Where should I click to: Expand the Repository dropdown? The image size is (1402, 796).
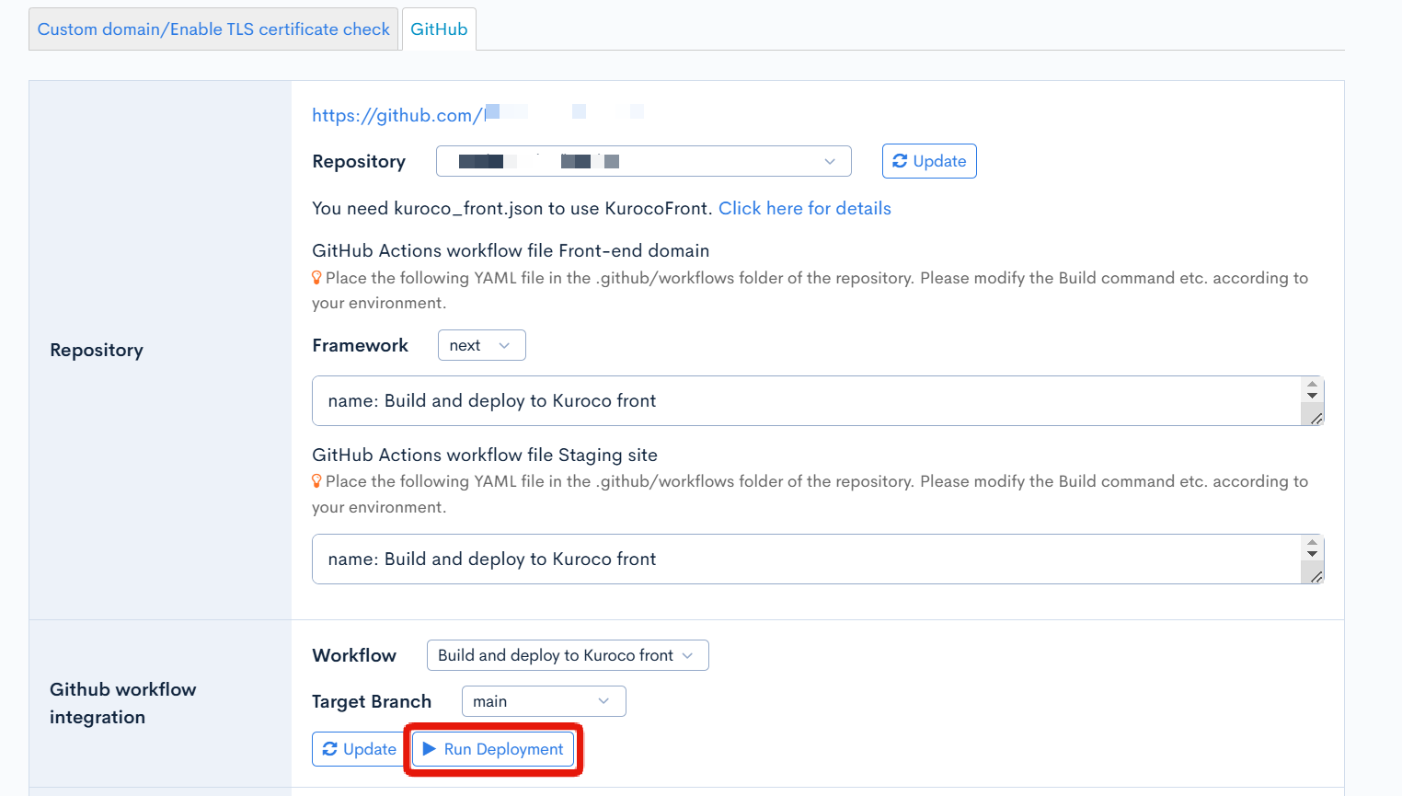(x=643, y=161)
